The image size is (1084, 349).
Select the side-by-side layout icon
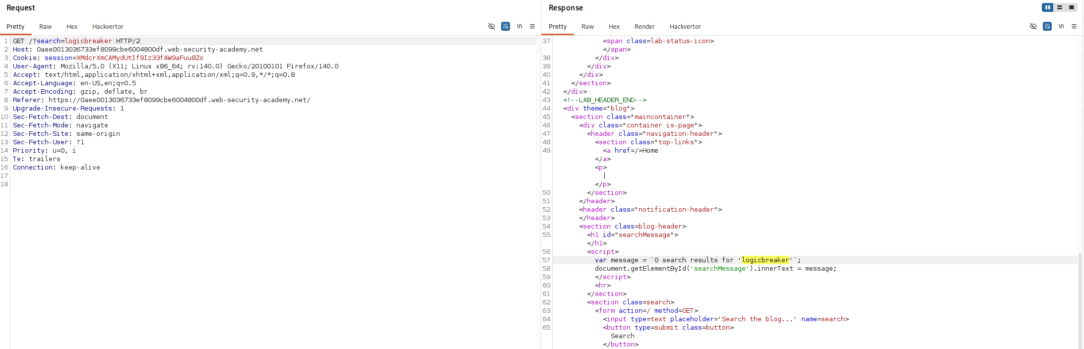point(1048,7)
